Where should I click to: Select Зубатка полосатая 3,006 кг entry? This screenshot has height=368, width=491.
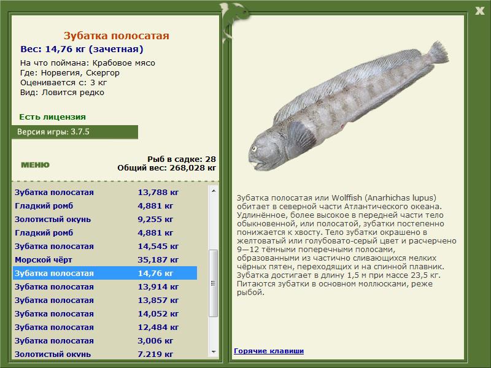click(x=105, y=341)
